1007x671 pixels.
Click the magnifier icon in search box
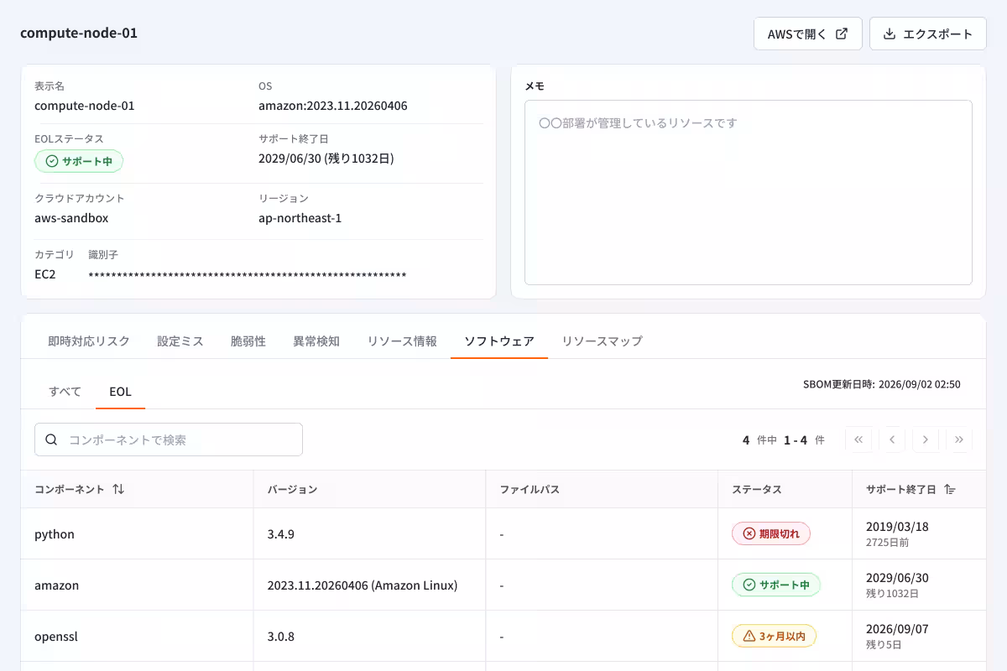51,440
